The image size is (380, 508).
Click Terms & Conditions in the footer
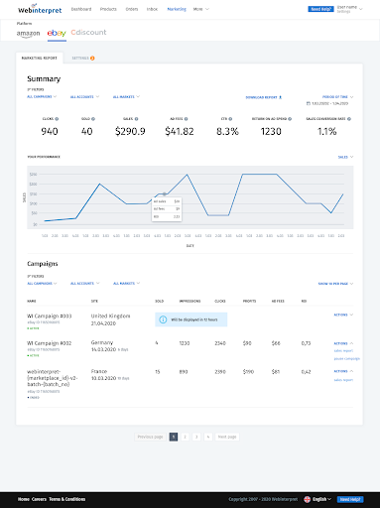tap(67, 499)
